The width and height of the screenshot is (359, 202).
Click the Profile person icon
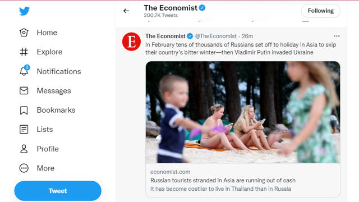point(24,149)
